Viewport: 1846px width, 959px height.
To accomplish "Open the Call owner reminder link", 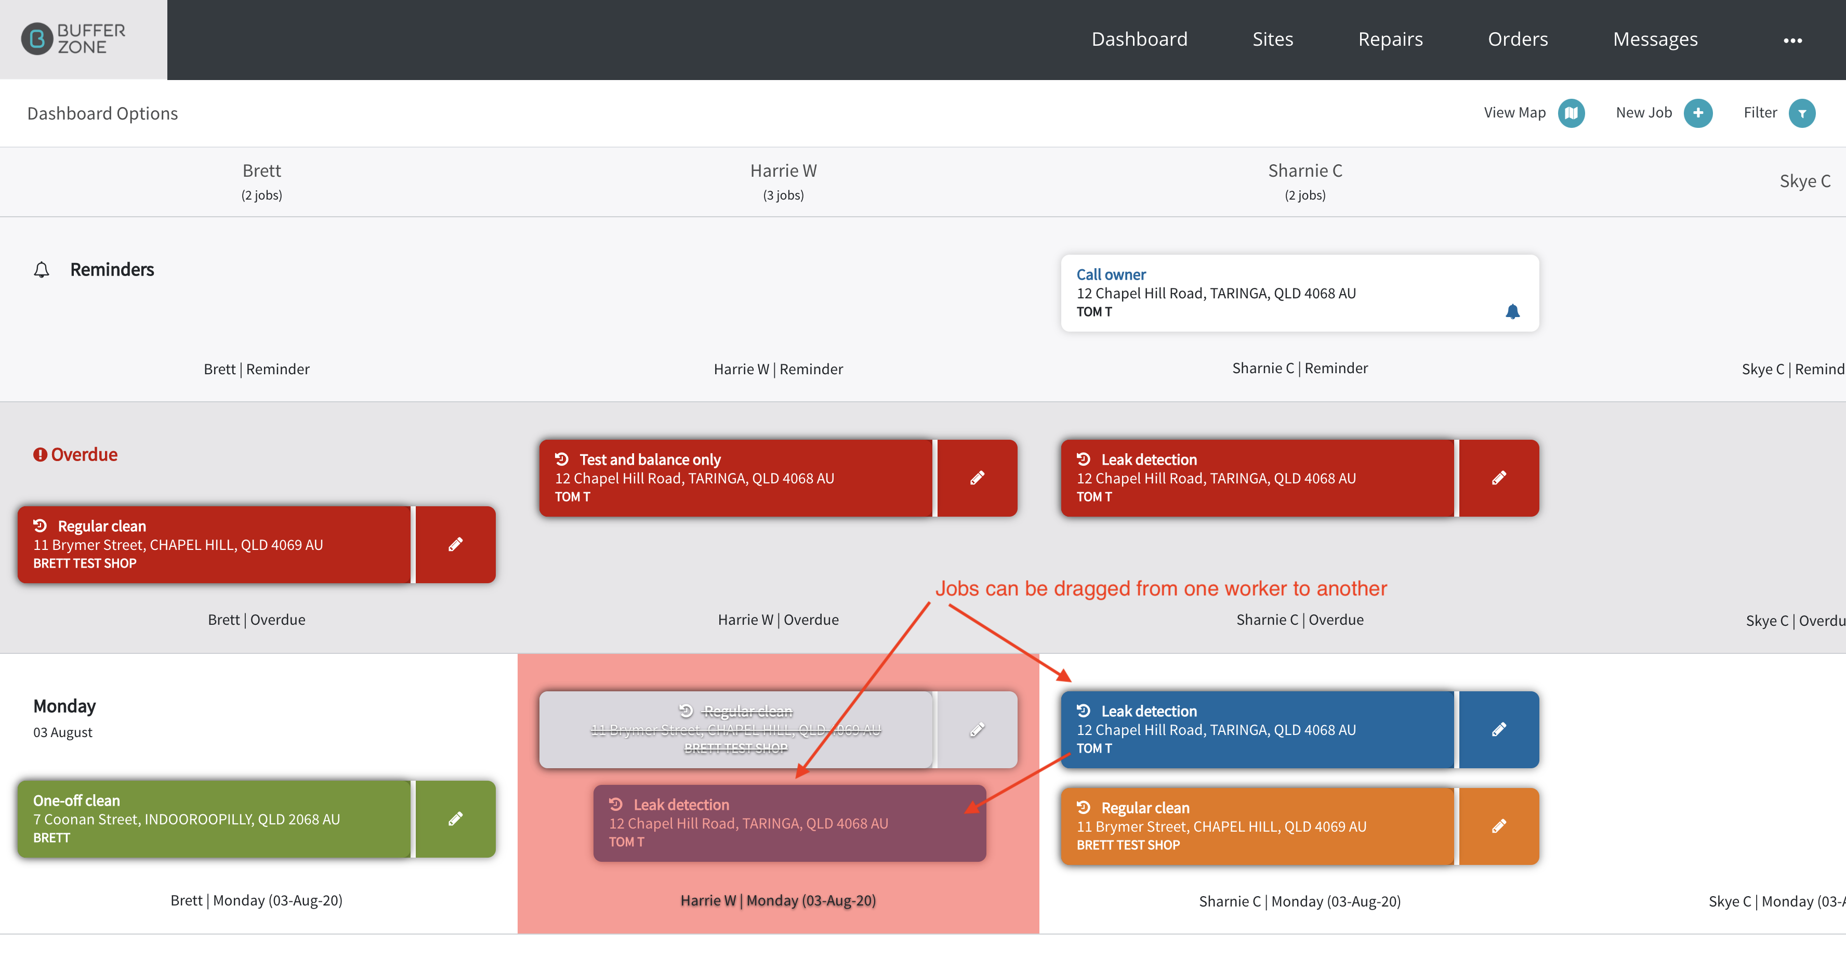I will pyautogui.click(x=1111, y=274).
